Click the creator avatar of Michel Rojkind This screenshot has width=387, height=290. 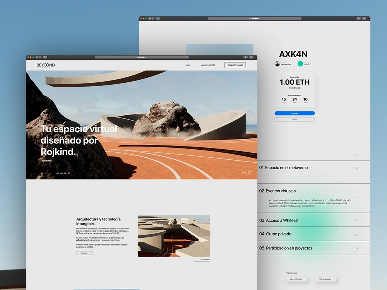(277, 64)
